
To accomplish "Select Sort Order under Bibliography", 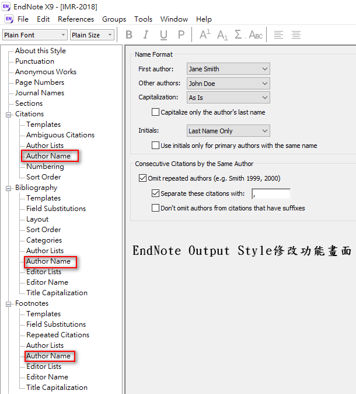I will click(x=43, y=230).
